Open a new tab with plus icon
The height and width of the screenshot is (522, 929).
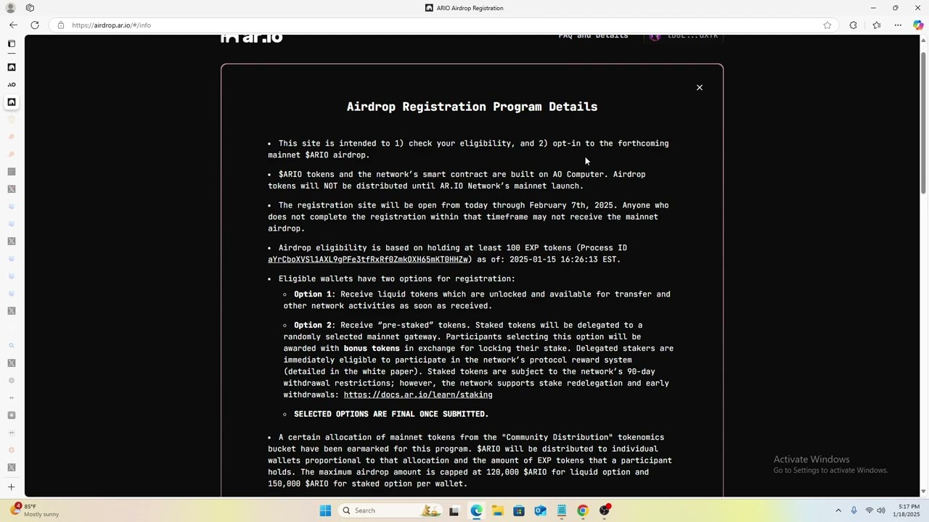[x=12, y=487]
